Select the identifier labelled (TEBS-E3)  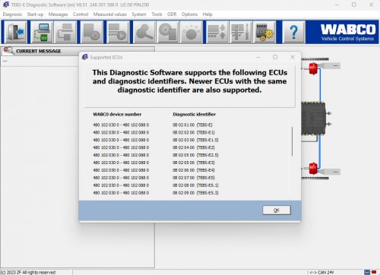point(194,163)
